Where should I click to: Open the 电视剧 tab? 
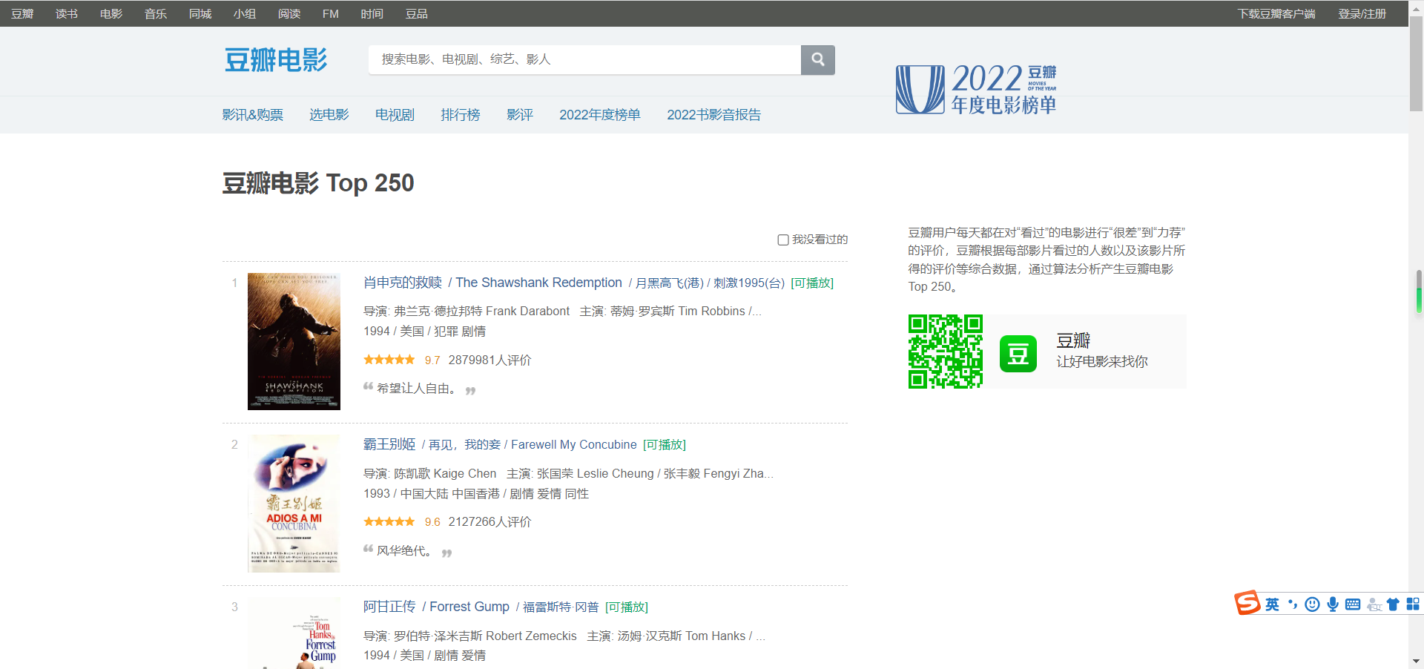[x=395, y=115]
